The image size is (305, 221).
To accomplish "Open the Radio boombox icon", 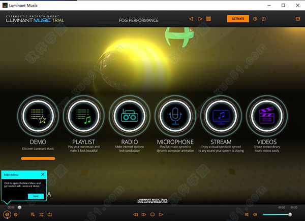I will pyautogui.click(x=130, y=116).
